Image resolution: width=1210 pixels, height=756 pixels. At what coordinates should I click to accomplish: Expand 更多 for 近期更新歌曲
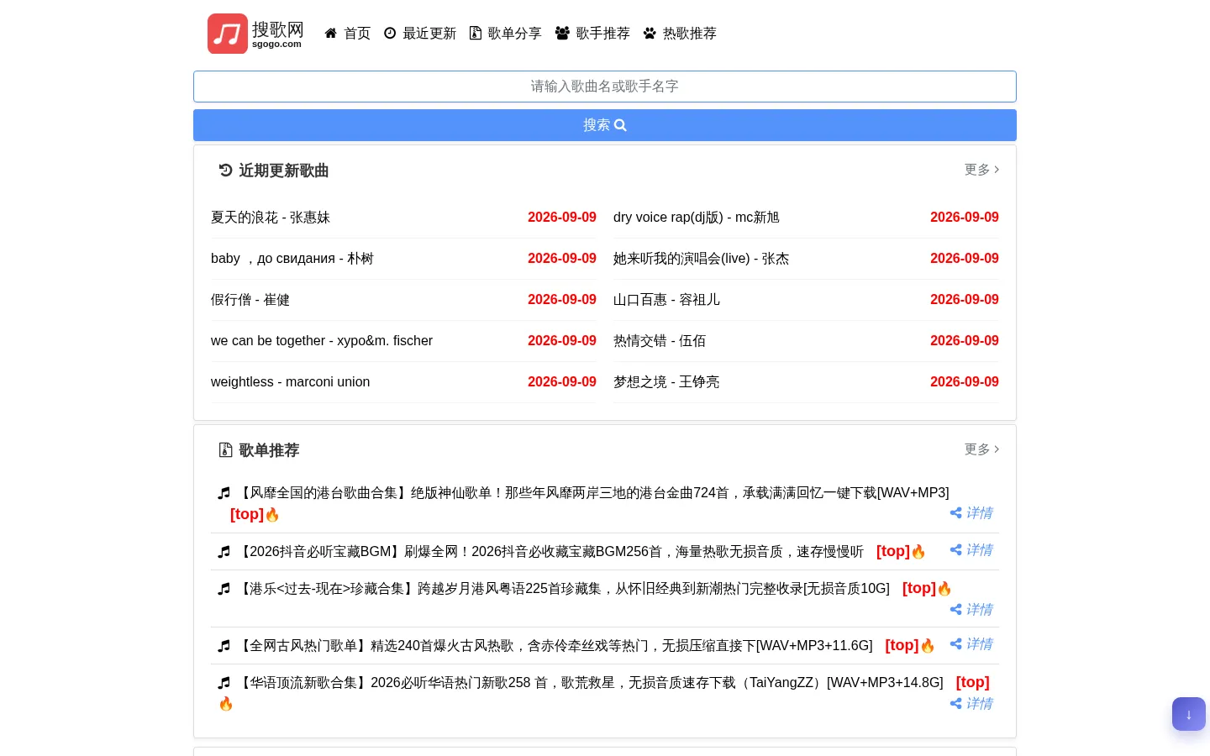pyautogui.click(x=981, y=170)
